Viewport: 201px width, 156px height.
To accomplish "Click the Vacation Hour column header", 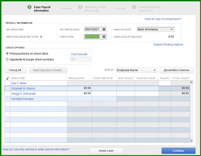I will tap(147, 78).
